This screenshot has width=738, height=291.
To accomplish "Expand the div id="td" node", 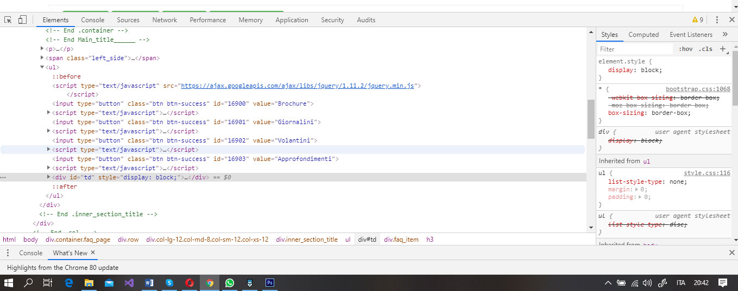I will point(49,177).
